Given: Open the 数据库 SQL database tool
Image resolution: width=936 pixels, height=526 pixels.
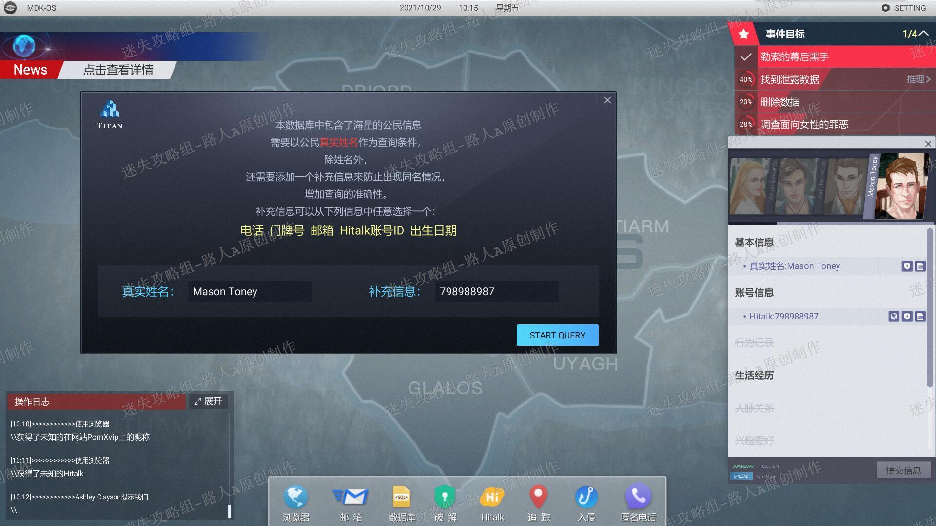Looking at the screenshot, I should point(402,503).
